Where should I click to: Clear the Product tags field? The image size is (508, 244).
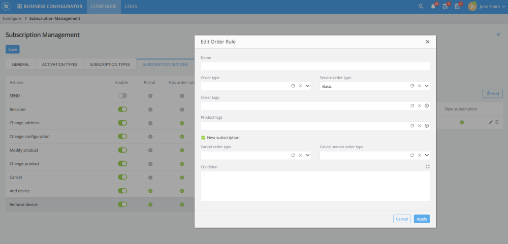pyautogui.click(x=420, y=126)
